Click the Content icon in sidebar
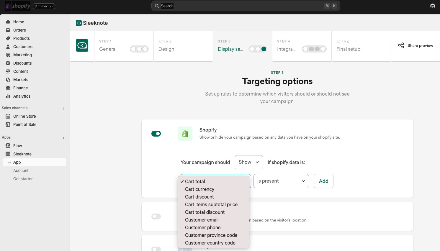Image resolution: width=440 pixels, height=251 pixels. click(x=8, y=71)
